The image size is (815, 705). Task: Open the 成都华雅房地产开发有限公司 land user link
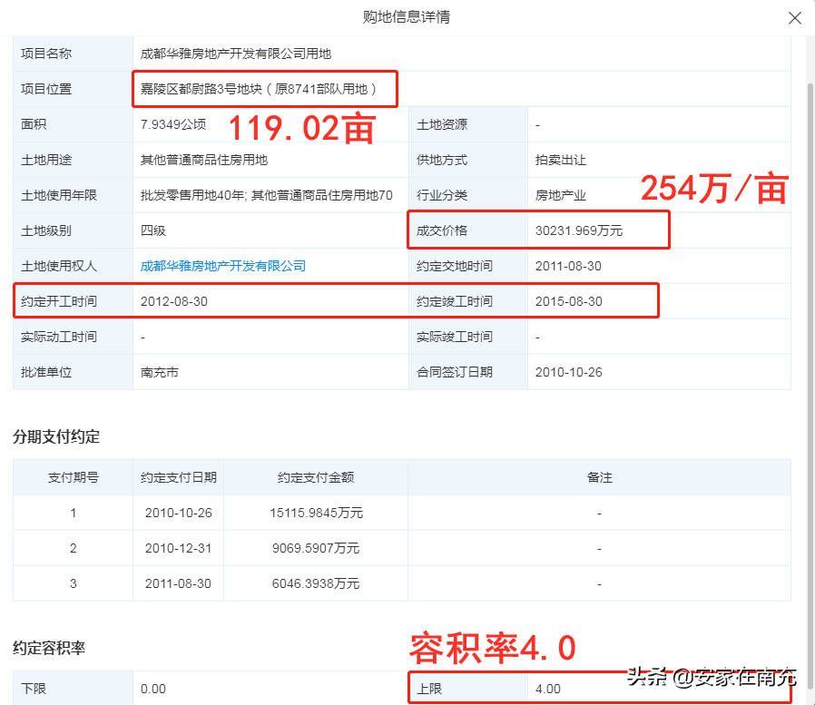click(223, 266)
